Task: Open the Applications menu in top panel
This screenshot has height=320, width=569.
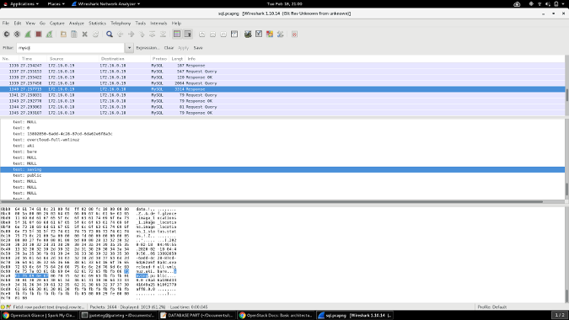Action: click(21, 4)
